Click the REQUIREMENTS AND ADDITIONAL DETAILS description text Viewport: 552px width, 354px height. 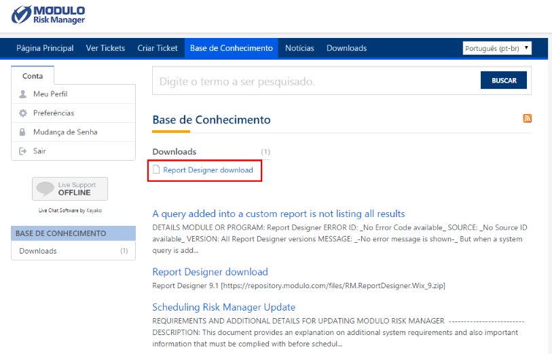338,332
